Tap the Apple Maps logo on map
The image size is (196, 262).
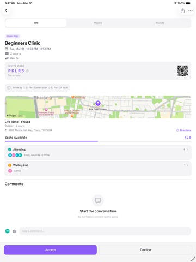tap(11, 115)
